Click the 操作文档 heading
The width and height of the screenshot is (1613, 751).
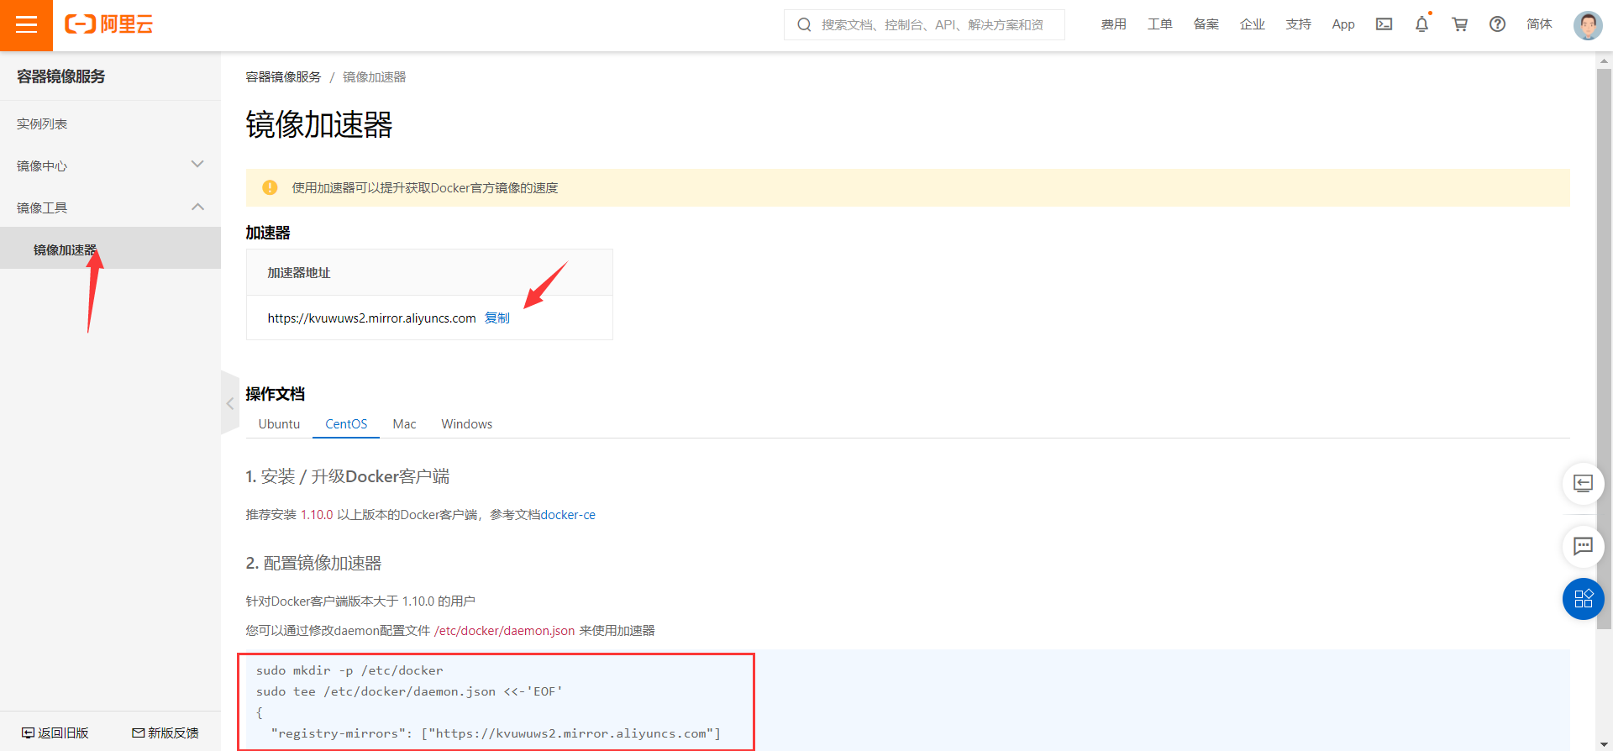pyautogui.click(x=275, y=394)
